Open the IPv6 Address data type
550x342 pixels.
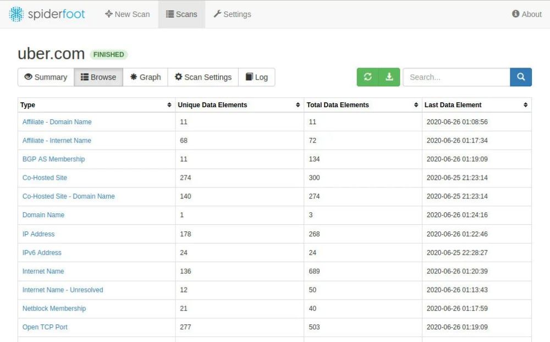coord(42,252)
